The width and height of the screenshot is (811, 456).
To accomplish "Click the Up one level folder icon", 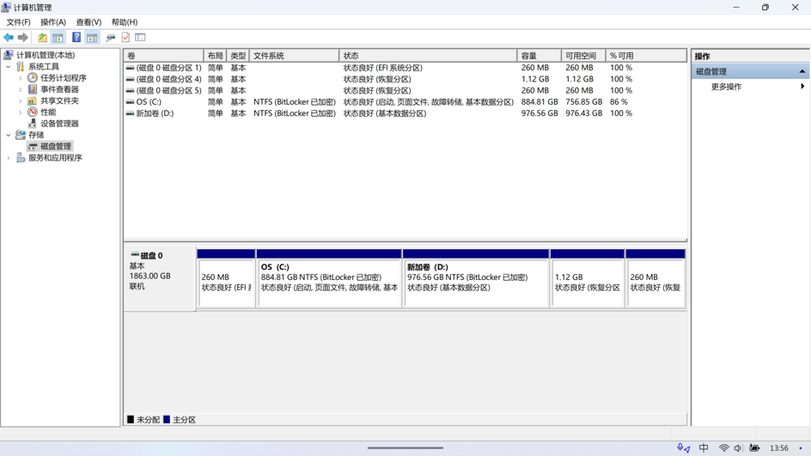I will [x=42, y=37].
